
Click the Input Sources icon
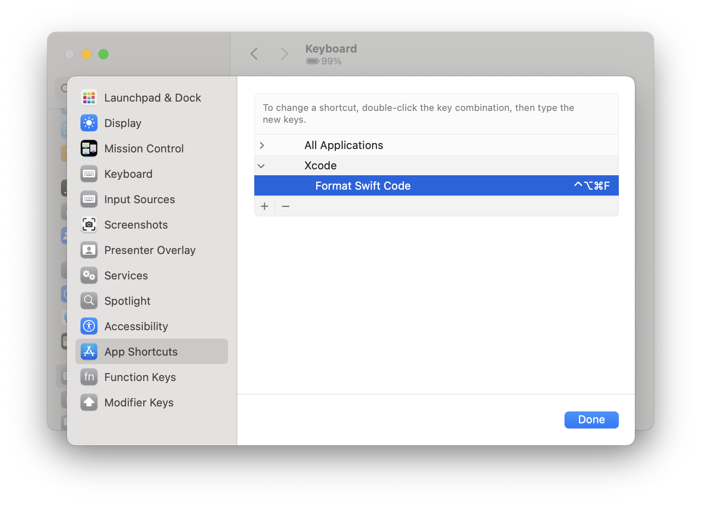click(89, 199)
